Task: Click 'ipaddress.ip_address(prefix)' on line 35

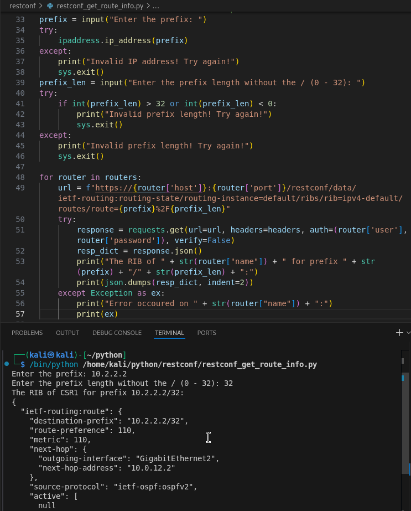Action: pos(123,40)
